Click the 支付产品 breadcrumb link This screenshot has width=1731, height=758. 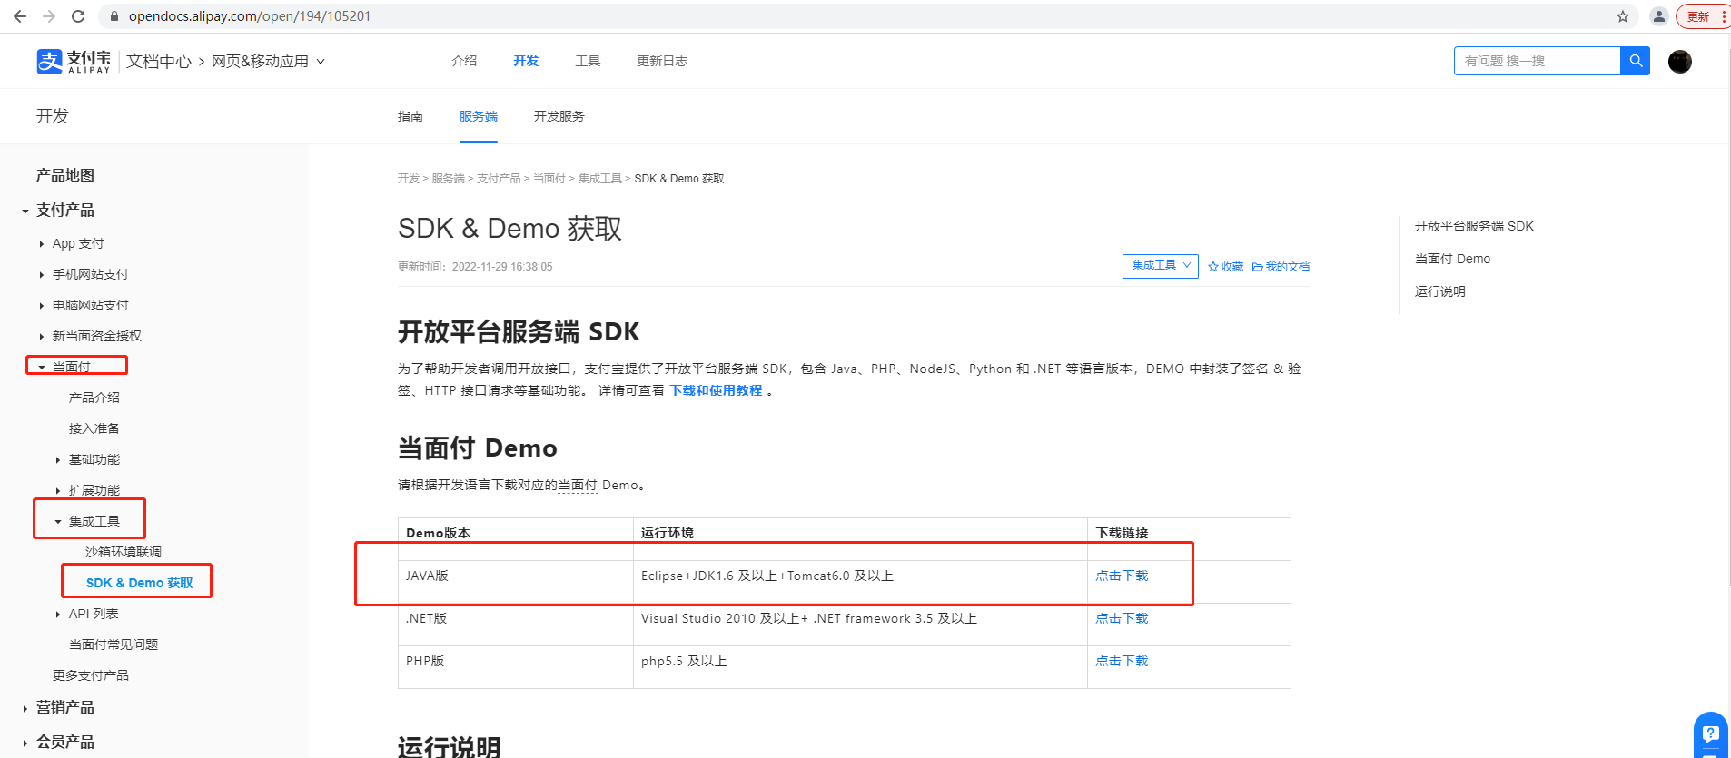[499, 179]
